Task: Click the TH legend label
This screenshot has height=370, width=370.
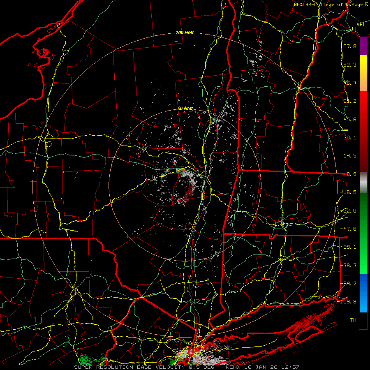Action: (x=353, y=320)
